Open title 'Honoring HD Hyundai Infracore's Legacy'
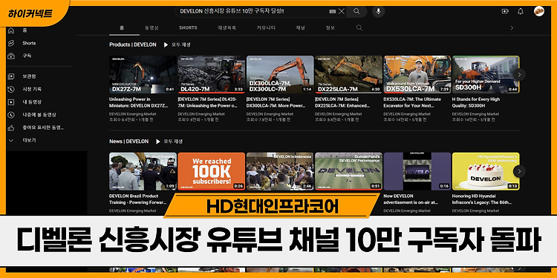Viewport: 557px width, 278px height. pos(482,199)
